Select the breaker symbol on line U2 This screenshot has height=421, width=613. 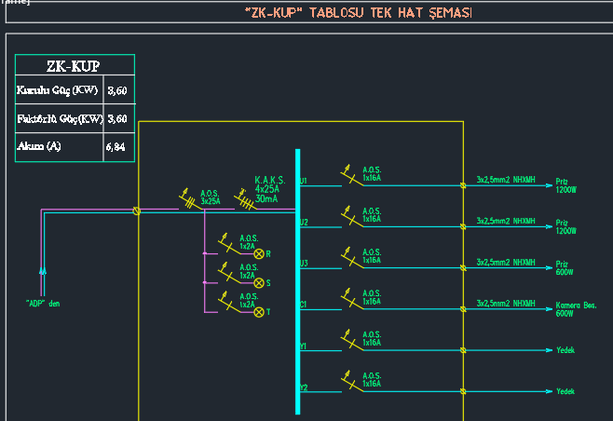pos(352,217)
